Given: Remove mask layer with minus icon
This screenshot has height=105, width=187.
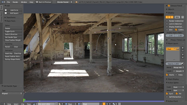Looking at the screenshot, I should coord(183,51).
